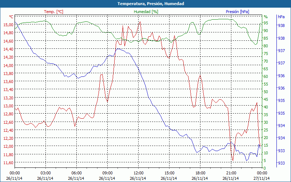The height and width of the screenshot is (182, 291).
Task: Click the 03:00 time axis label
Action: click(45, 173)
